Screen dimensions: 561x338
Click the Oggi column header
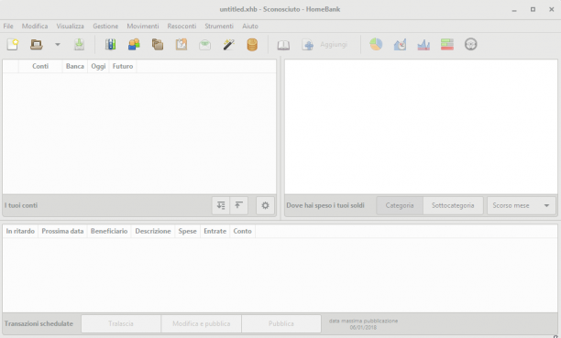(x=98, y=66)
